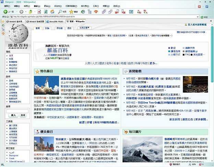This screenshot has width=214, height=167.
Task: Open the Up button dropdown arrow
Action: (x=35, y=12)
